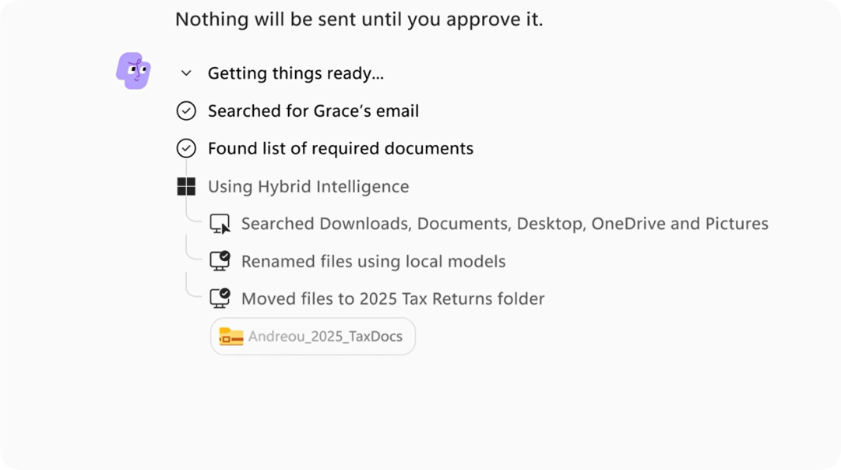Viewport: 841px width, 470px height.
Task: Click the yellow folder icon in the chip
Action: (231, 336)
